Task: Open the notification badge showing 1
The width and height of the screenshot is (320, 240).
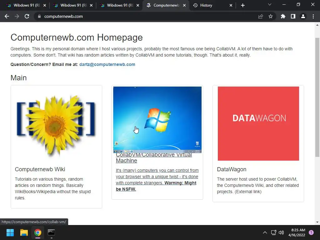Action: pos(311,232)
